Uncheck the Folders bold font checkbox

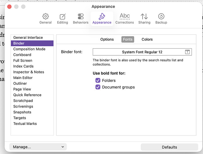[x=98, y=80]
